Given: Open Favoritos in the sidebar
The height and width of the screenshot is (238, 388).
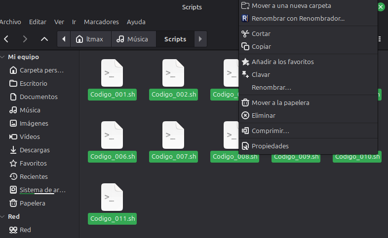Looking at the screenshot, I should pyautogui.click(x=28, y=164).
